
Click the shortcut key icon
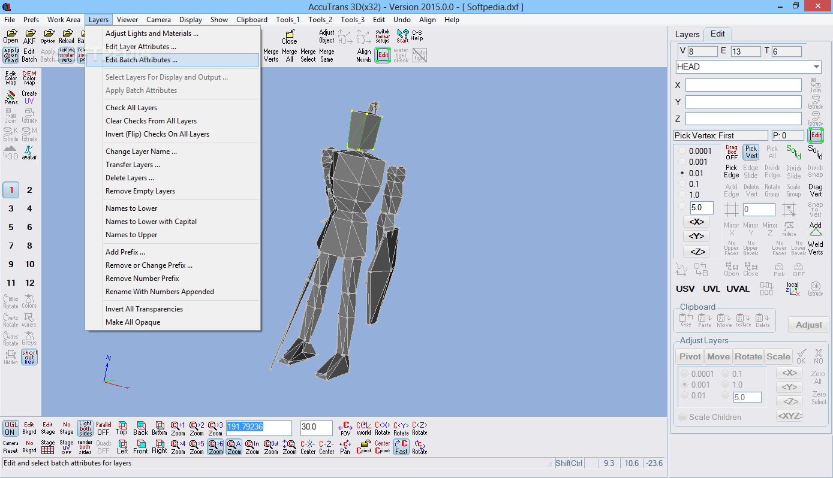tap(29, 357)
